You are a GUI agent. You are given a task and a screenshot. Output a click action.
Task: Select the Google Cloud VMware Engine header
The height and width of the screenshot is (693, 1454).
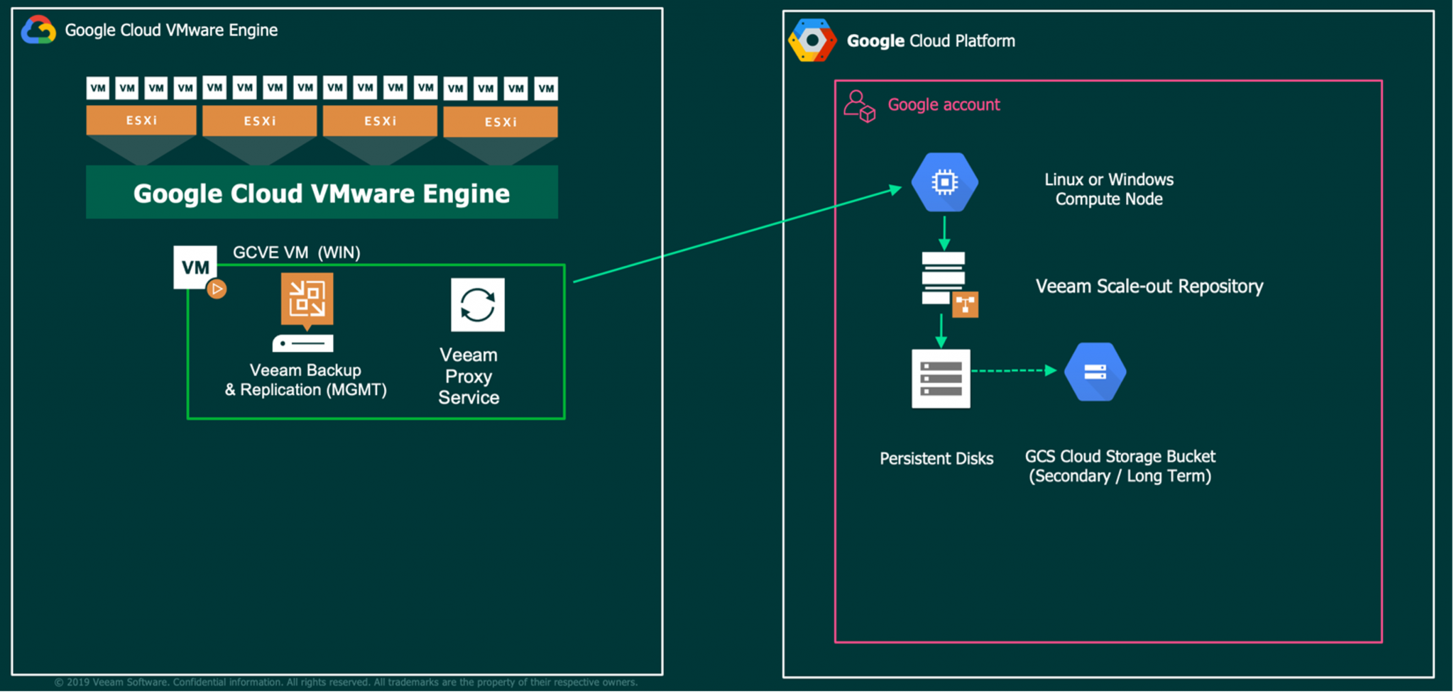tap(170, 30)
